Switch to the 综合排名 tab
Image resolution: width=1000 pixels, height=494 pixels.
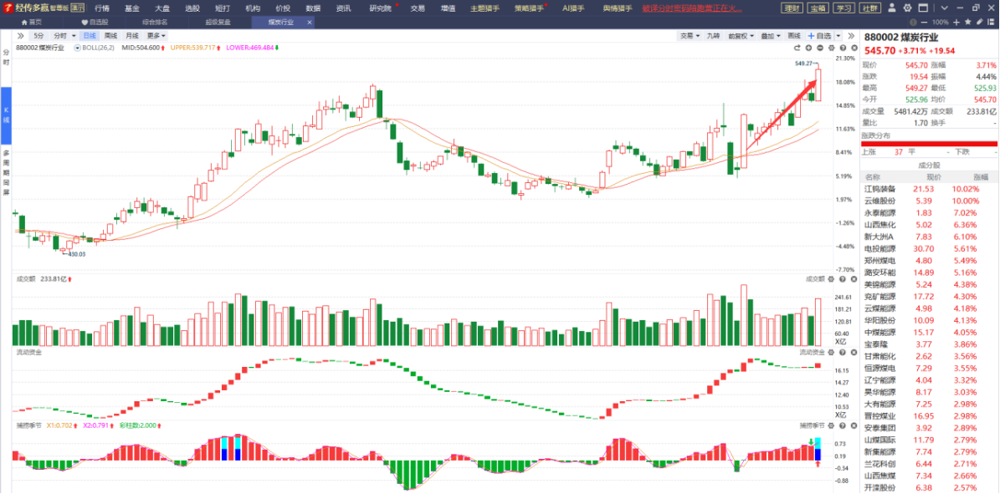(x=154, y=22)
